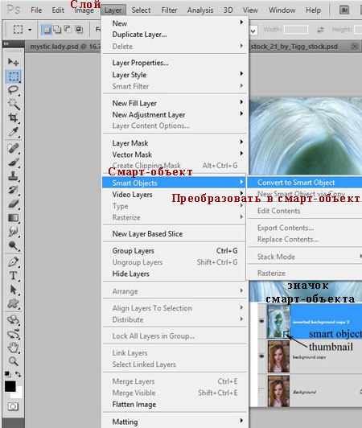
Task: Open the Filter menu
Action: click(169, 10)
